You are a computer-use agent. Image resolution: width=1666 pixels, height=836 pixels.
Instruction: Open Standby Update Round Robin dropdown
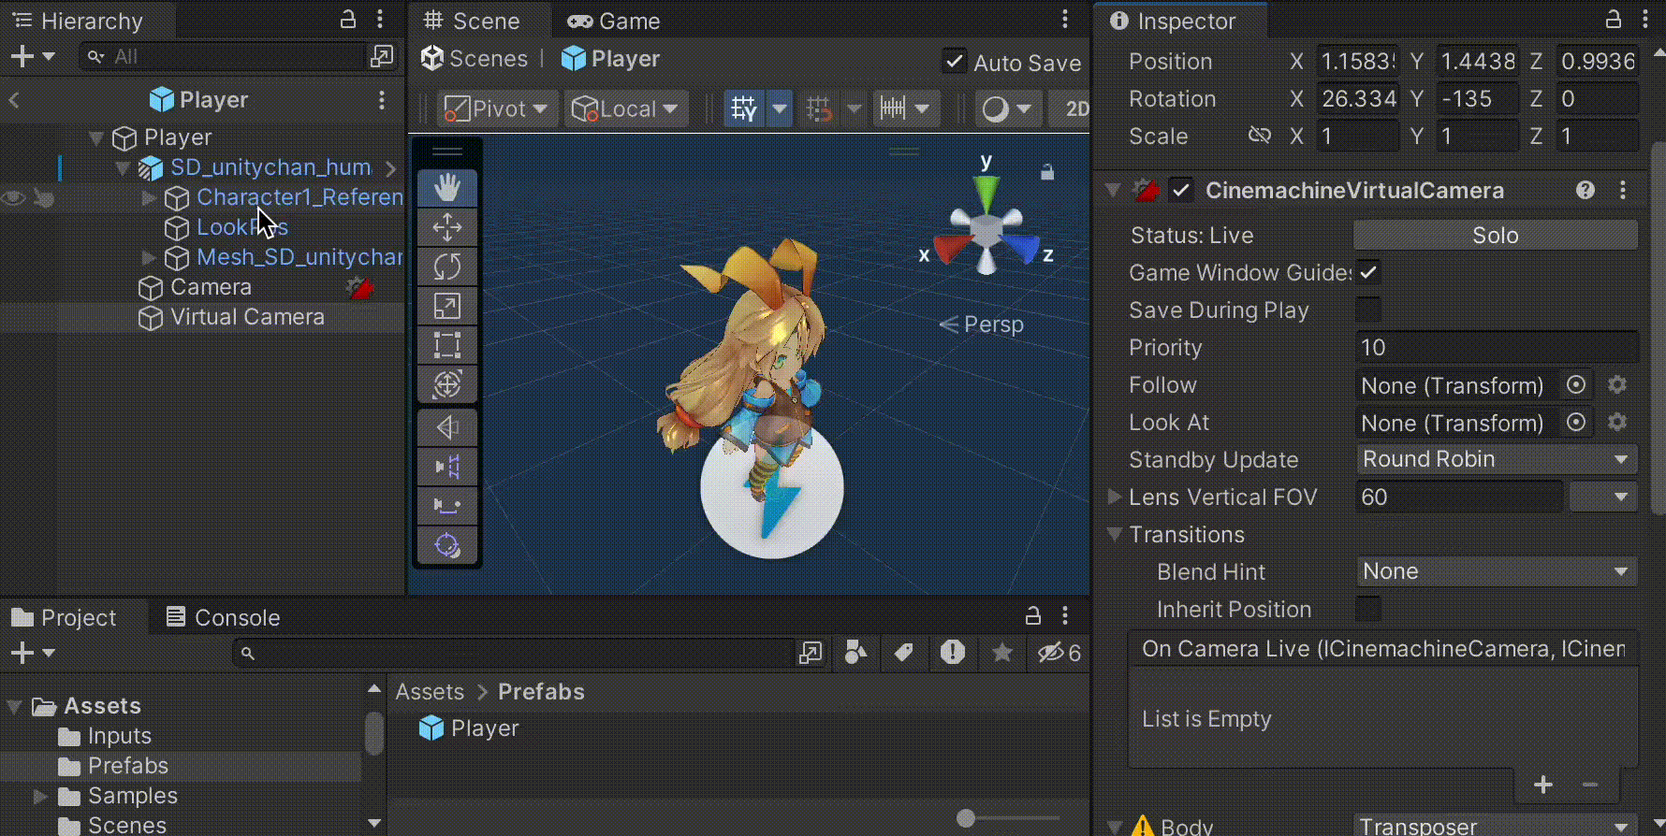1496,459
